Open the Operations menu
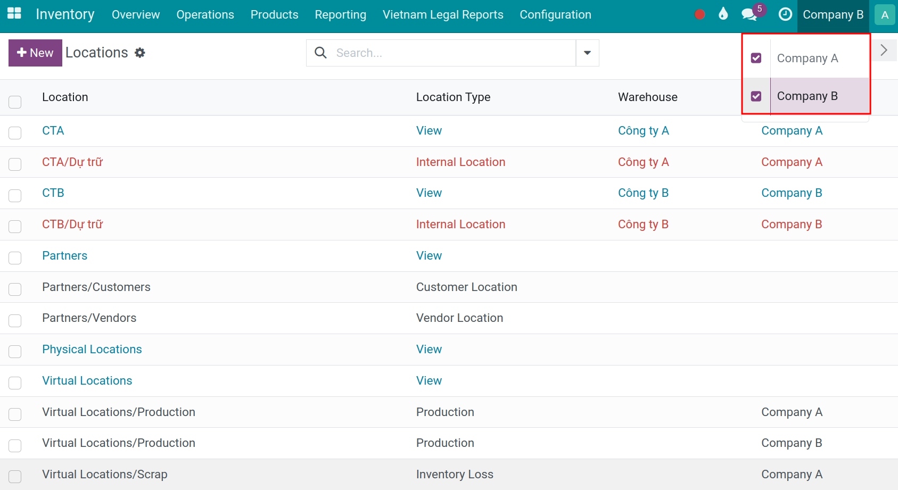 [205, 14]
